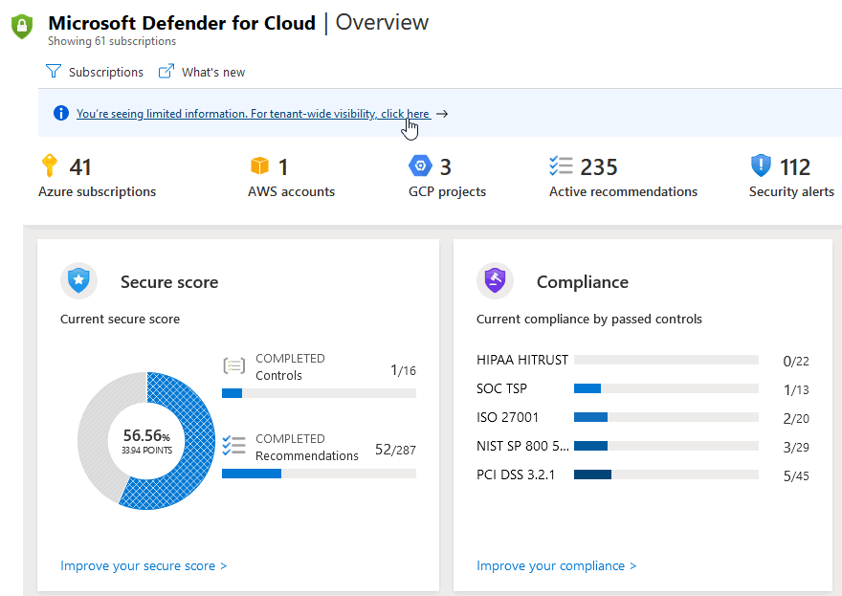Open Improve your compliance link
Viewport: 842px width, 596px height.
click(556, 566)
